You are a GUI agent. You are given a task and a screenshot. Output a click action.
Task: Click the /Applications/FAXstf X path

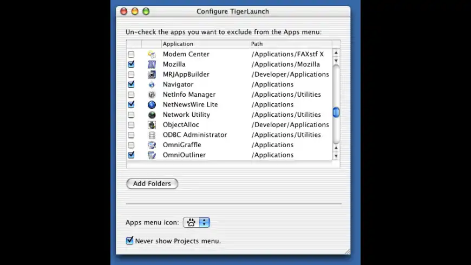[288, 54]
